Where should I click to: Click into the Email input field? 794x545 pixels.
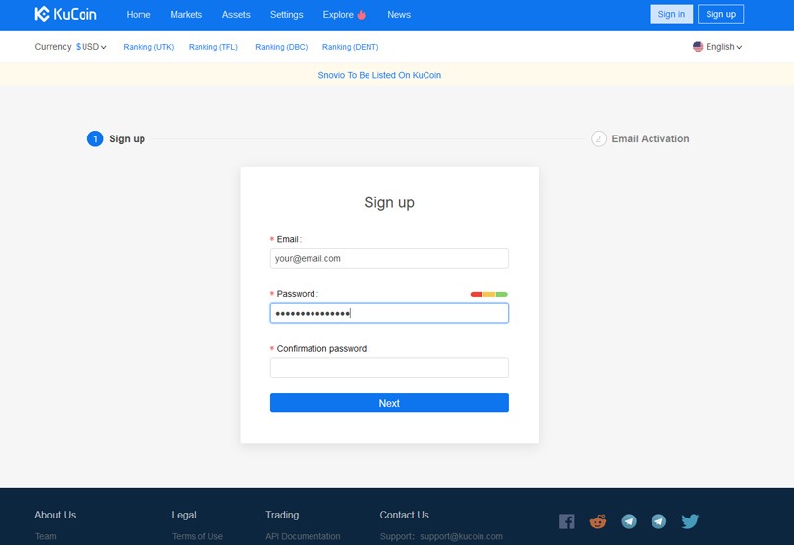click(x=389, y=259)
